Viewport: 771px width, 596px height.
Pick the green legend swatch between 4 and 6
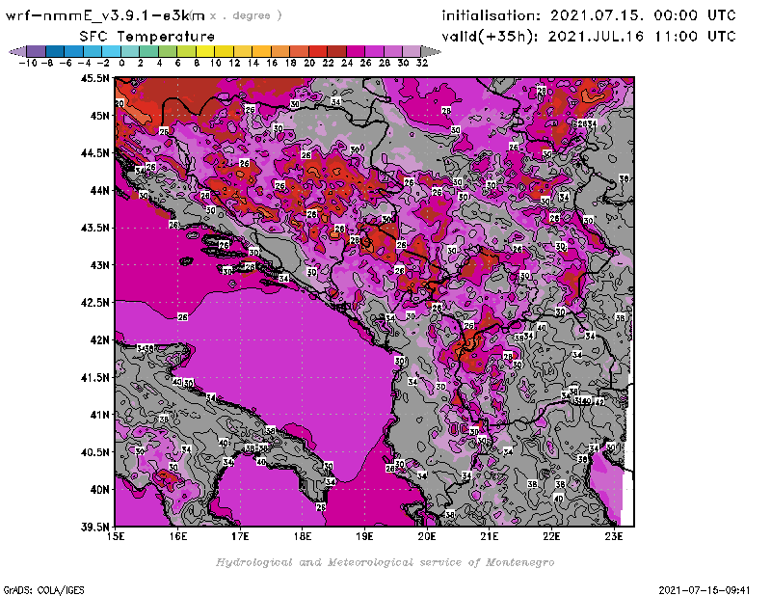tap(168, 51)
